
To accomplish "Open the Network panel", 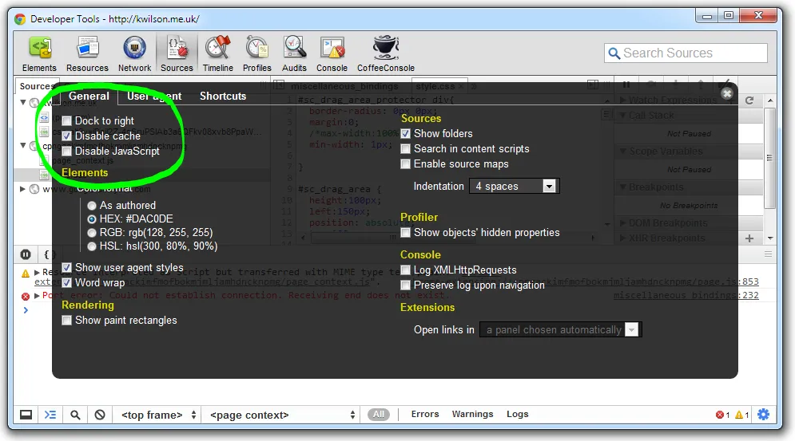I will coord(134,54).
